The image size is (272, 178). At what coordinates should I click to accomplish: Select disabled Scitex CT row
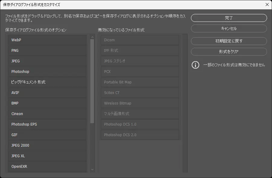tap(140, 93)
